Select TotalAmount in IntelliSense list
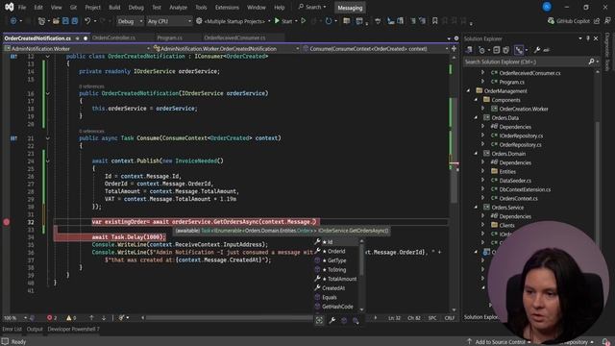Image resolution: width=615 pixels, height=346 pixels. 336,279
